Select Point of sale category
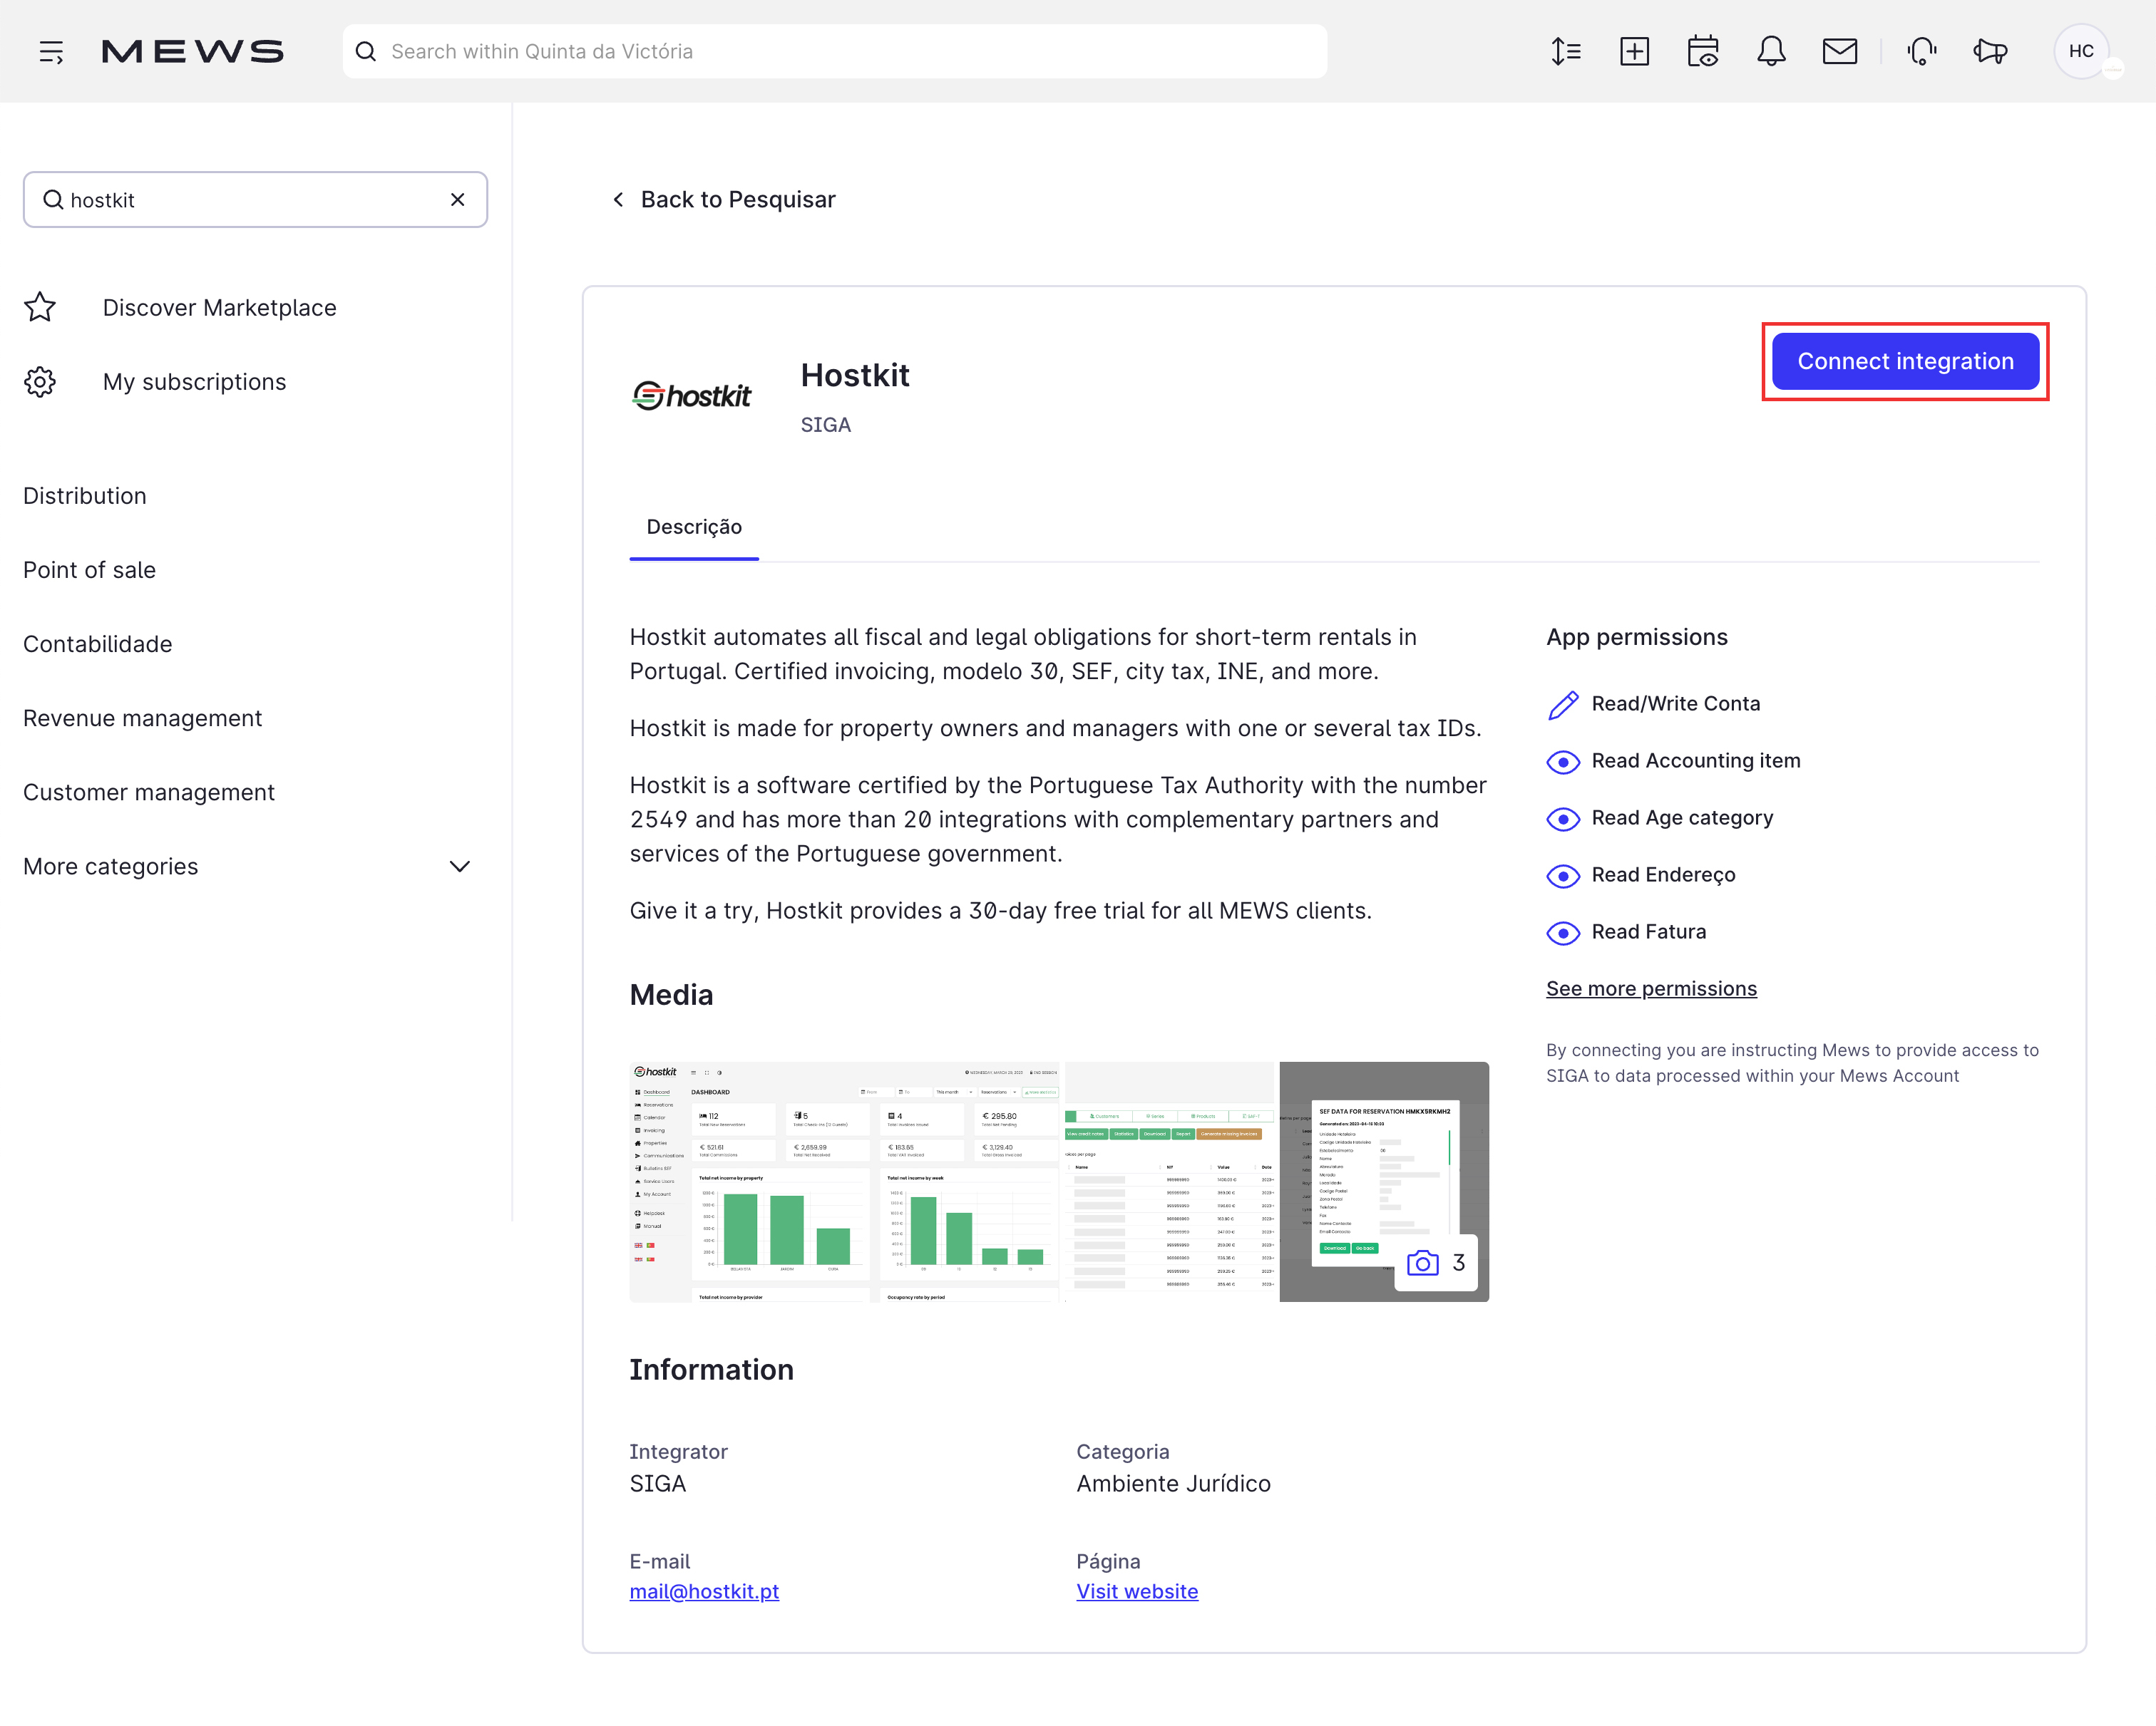This screenshot has width=2156, height=1726. pyautogui.click(x=89, y=569)
